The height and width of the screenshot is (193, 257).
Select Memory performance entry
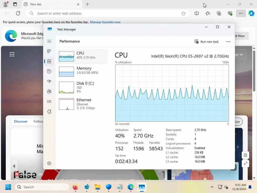pos(82,71)
